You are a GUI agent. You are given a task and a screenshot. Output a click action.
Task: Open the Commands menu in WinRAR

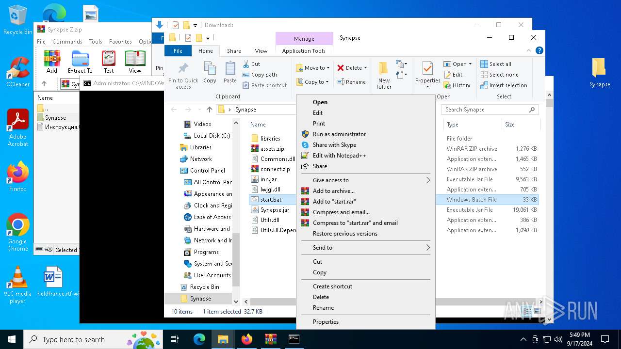pos(67,42)
